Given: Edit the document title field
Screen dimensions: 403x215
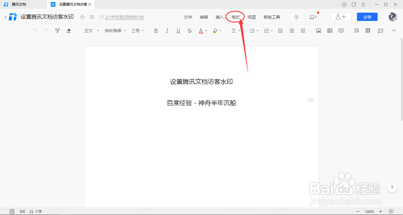Looking at the screenshot, I should [x=47, y=17].
